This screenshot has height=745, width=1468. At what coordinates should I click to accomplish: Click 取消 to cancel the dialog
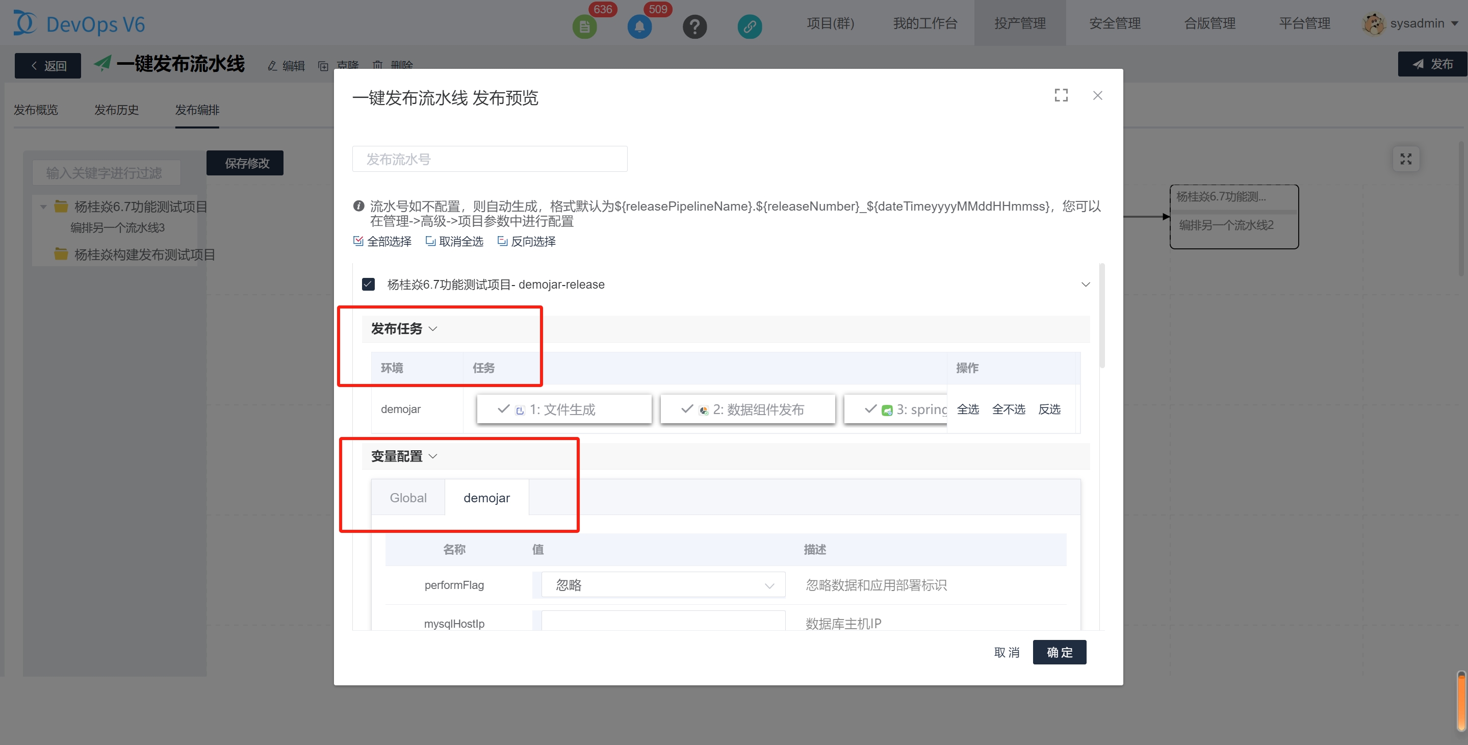click(x=1007, y=652)
